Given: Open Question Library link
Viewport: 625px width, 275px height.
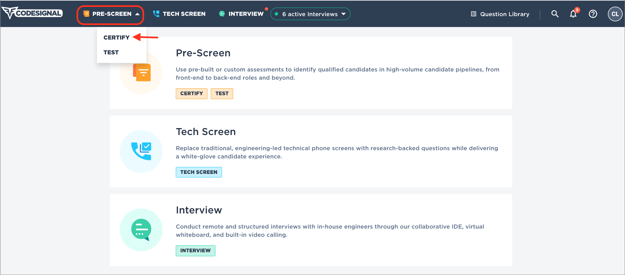Looking at the screenshot, I should (500, 14).
